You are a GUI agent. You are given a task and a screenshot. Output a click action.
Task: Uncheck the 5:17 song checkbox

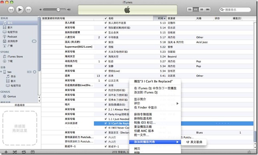pos(106,37)
